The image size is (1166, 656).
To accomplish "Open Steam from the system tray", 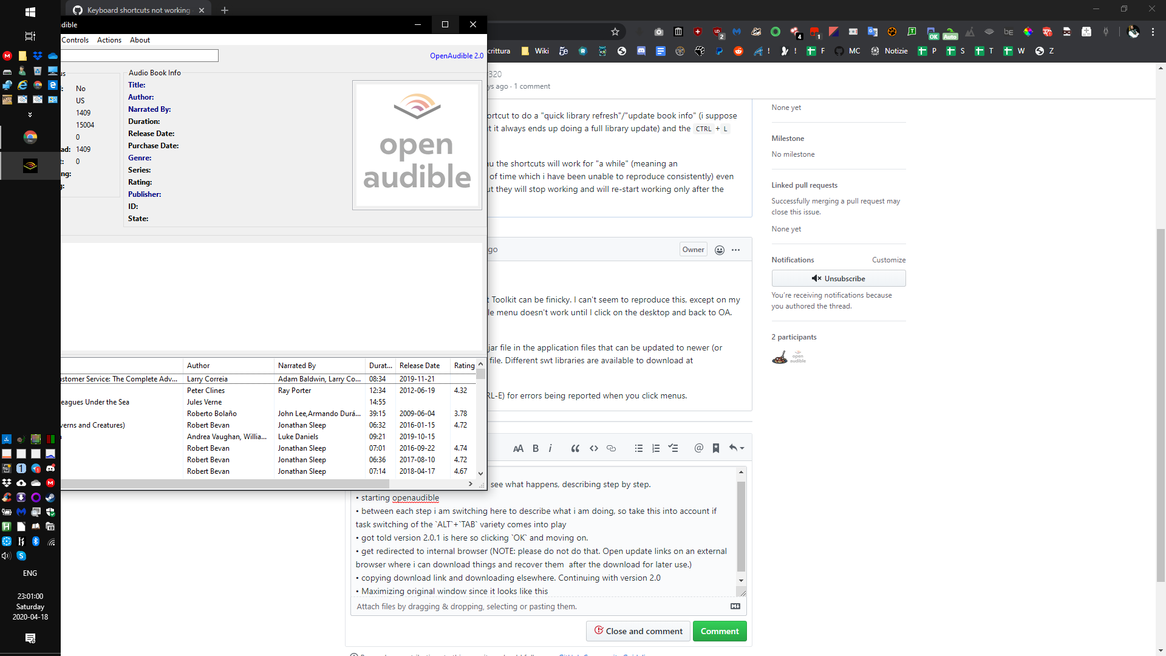I will click(50, 498).
